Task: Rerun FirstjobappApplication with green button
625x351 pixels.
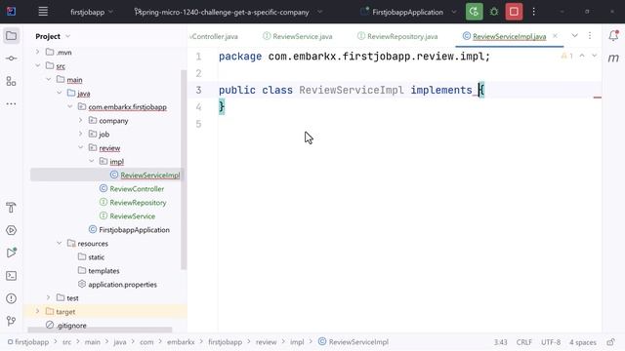Action: (474, 12)
